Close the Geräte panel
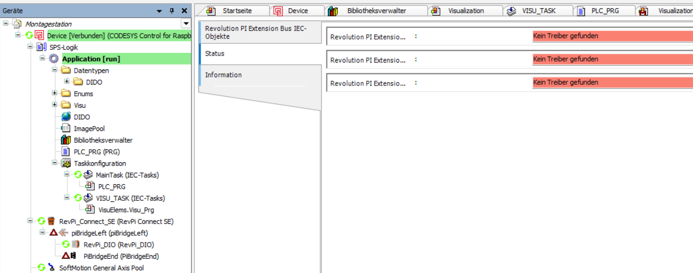This screenshot has height=273, width=693. [x=184, y=11]
